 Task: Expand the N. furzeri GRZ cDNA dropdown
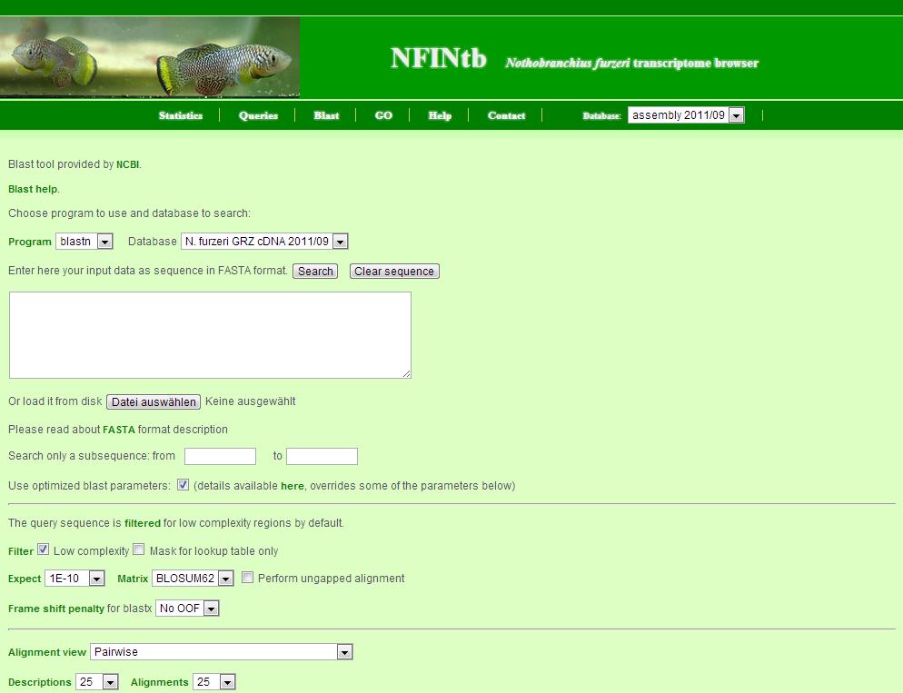coord(264,242)
